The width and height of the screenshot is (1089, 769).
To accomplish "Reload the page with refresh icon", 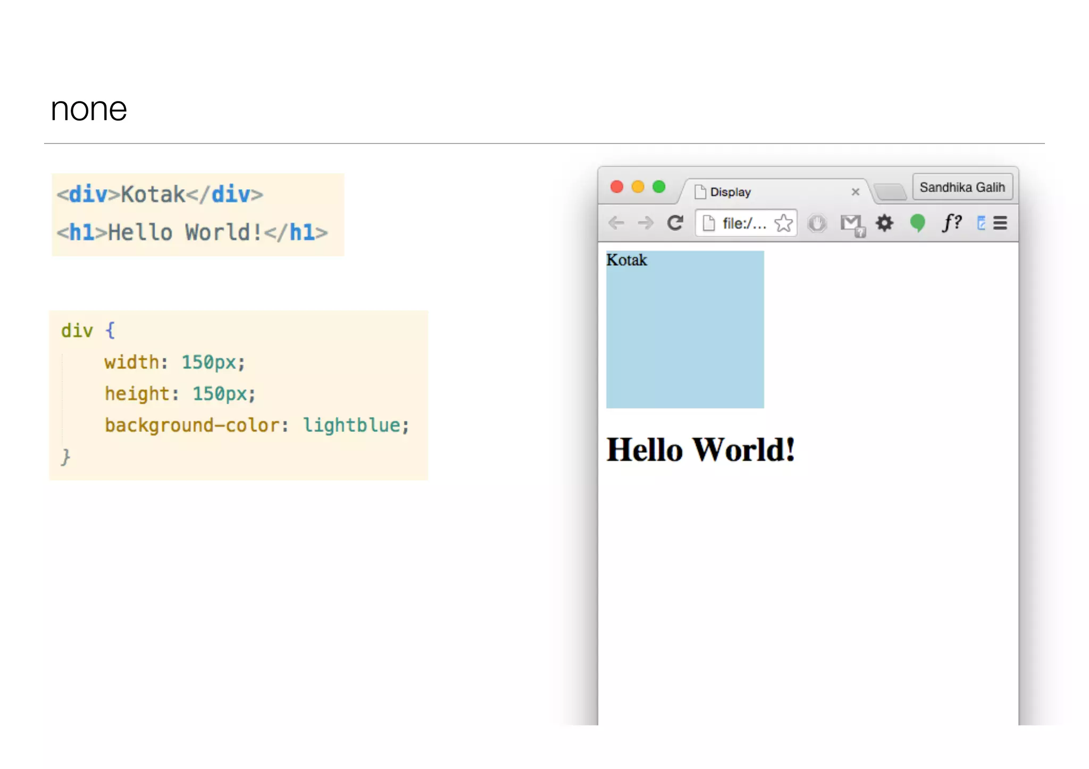I will coord(675,223).
